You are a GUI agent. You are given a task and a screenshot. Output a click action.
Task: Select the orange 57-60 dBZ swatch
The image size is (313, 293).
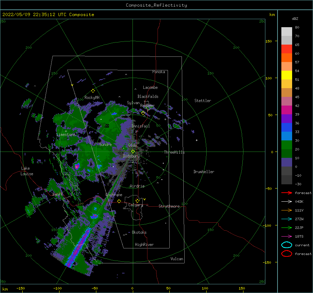point(287,57)
